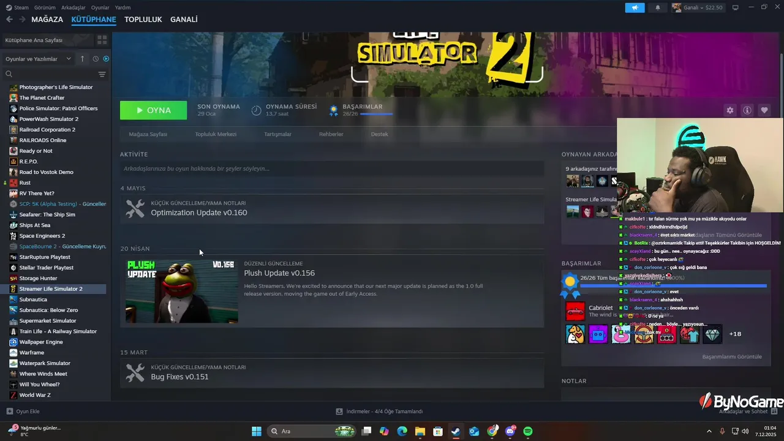Image resolution: width=784 pixels, height=441 pixels.
Task: Select PowerWash Simulator 2 in the list
Action: pos(55,119)
